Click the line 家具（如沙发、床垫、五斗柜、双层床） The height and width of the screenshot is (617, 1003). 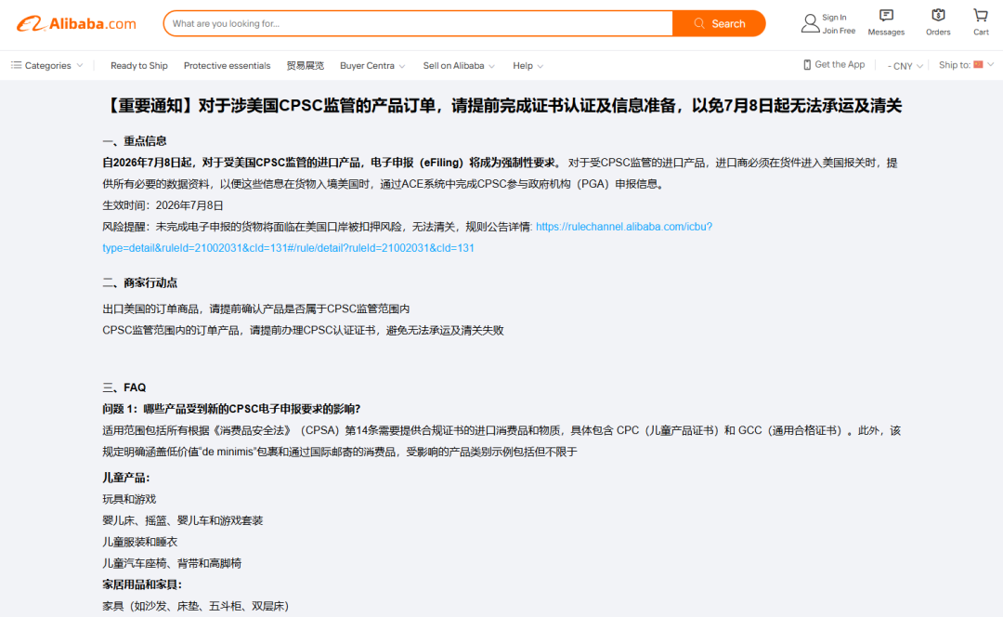(x=196, y=606)
